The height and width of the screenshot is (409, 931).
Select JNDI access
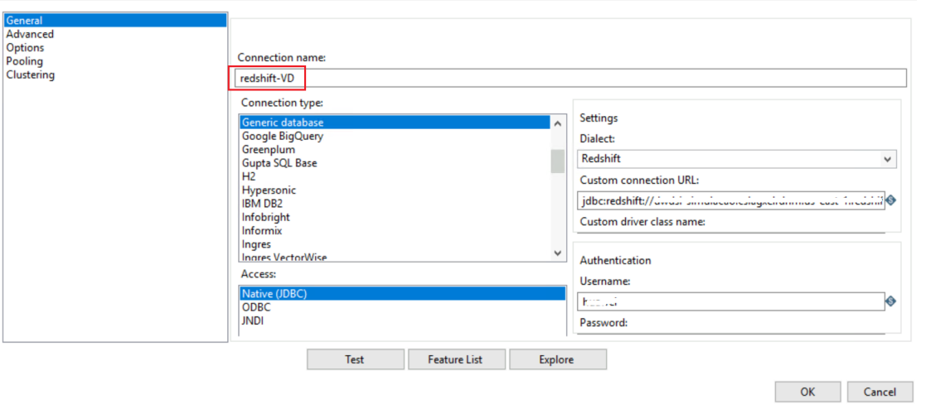coord(403,320)
